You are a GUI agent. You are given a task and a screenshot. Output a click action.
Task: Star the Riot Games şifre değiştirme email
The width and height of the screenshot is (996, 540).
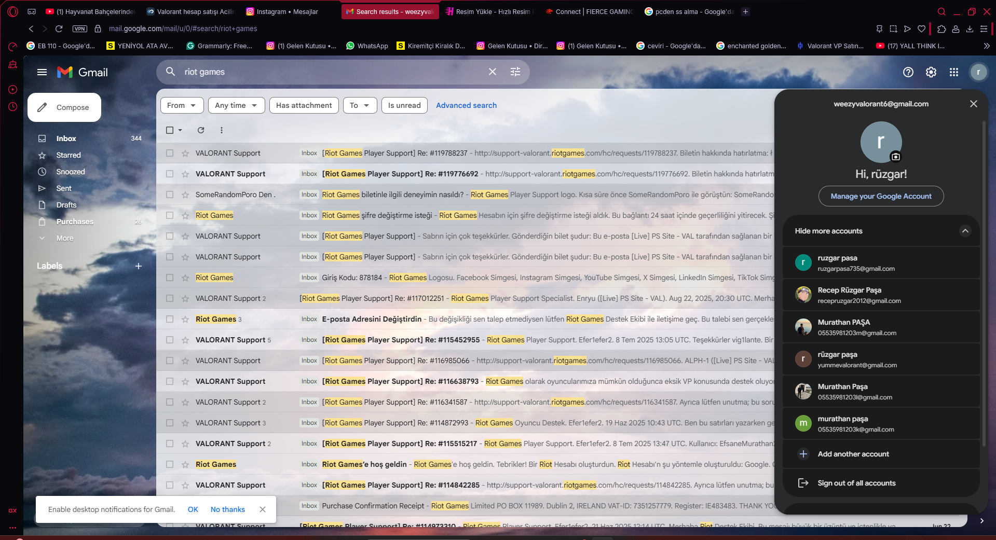coord(185,215)
